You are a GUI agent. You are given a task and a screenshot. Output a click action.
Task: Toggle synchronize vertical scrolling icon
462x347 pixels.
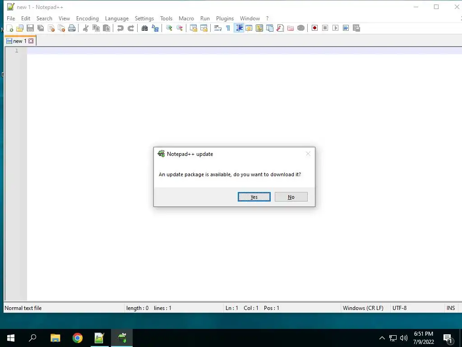pos(193,28)
